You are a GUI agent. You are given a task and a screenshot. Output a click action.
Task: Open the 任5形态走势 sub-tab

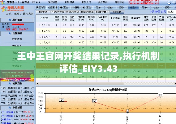(58, 12)
